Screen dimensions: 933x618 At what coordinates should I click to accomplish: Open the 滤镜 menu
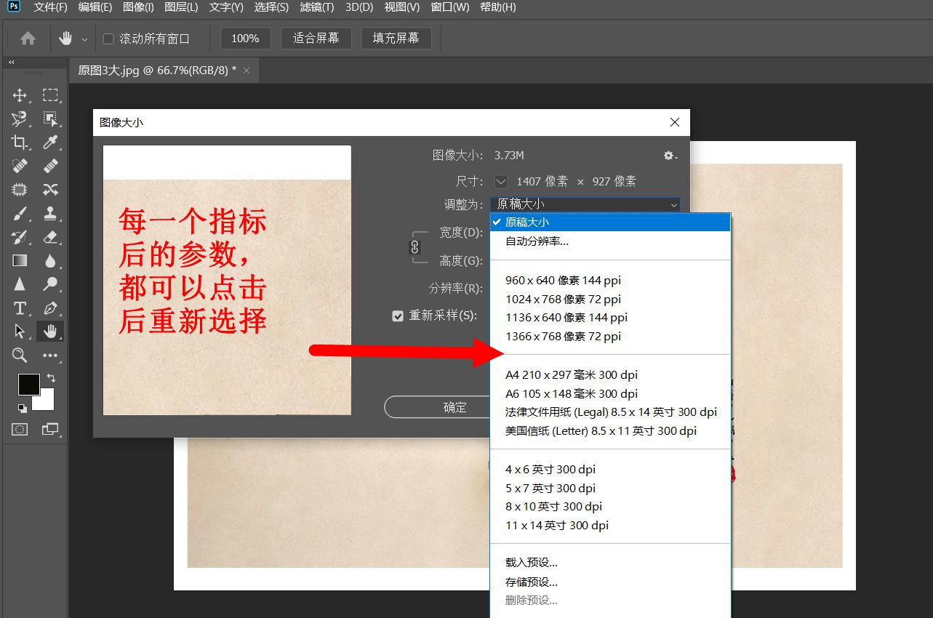point(316,8)
